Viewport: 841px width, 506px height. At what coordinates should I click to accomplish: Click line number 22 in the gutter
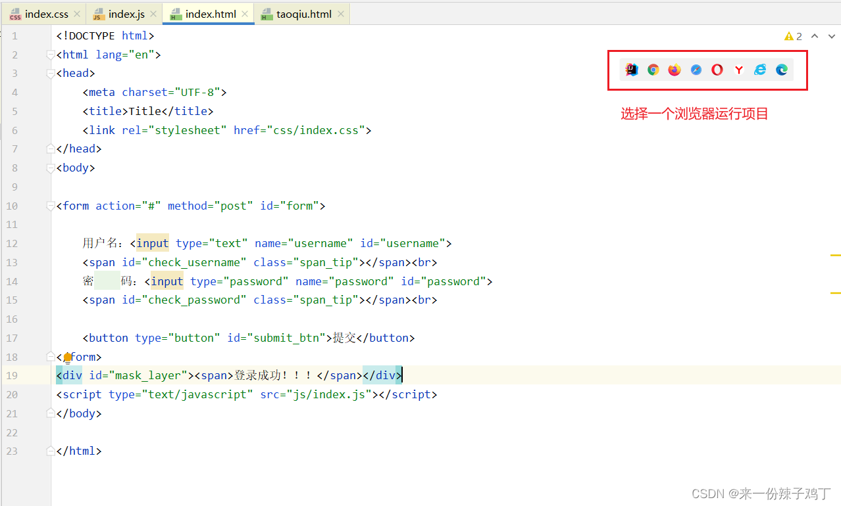(x=12, y=432)
